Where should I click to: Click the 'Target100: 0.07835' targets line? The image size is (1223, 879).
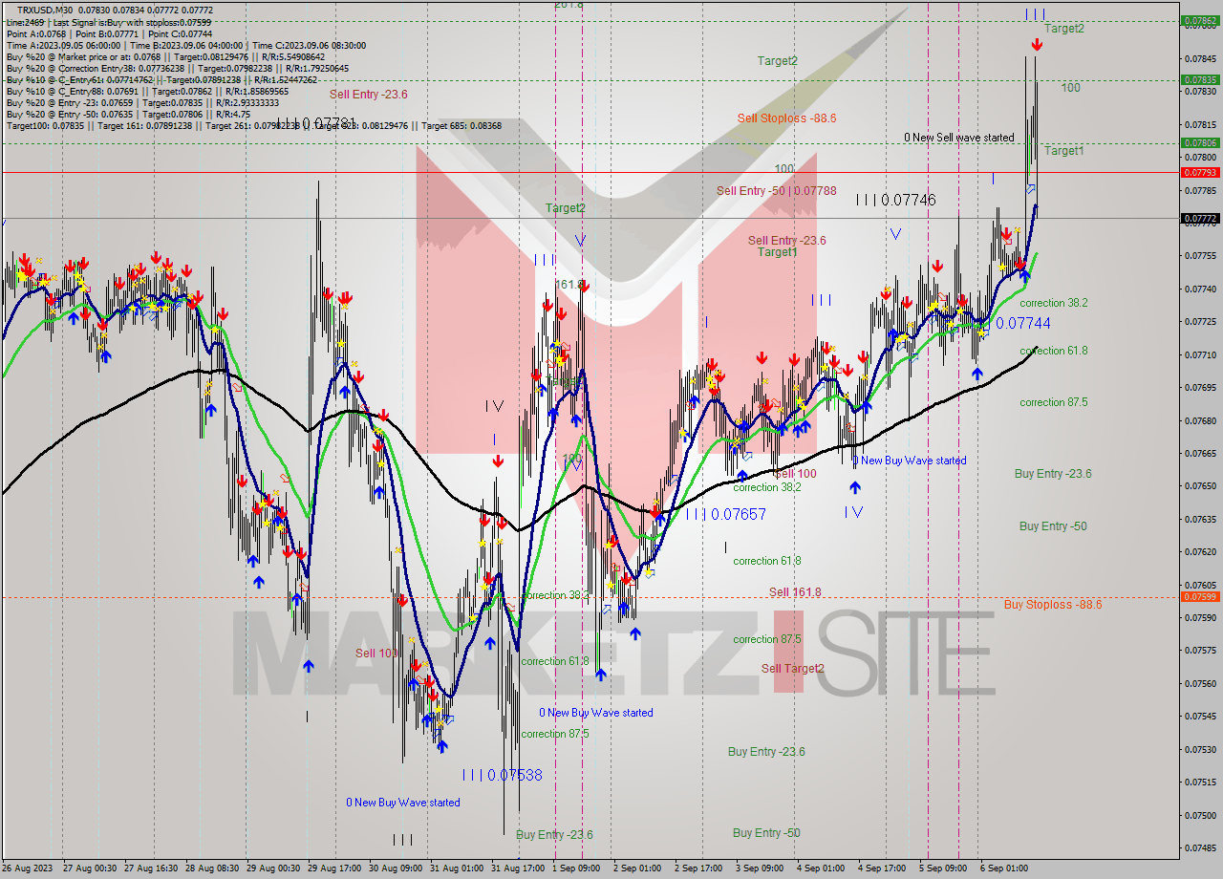pyautogui.click(x=254, y=126)
